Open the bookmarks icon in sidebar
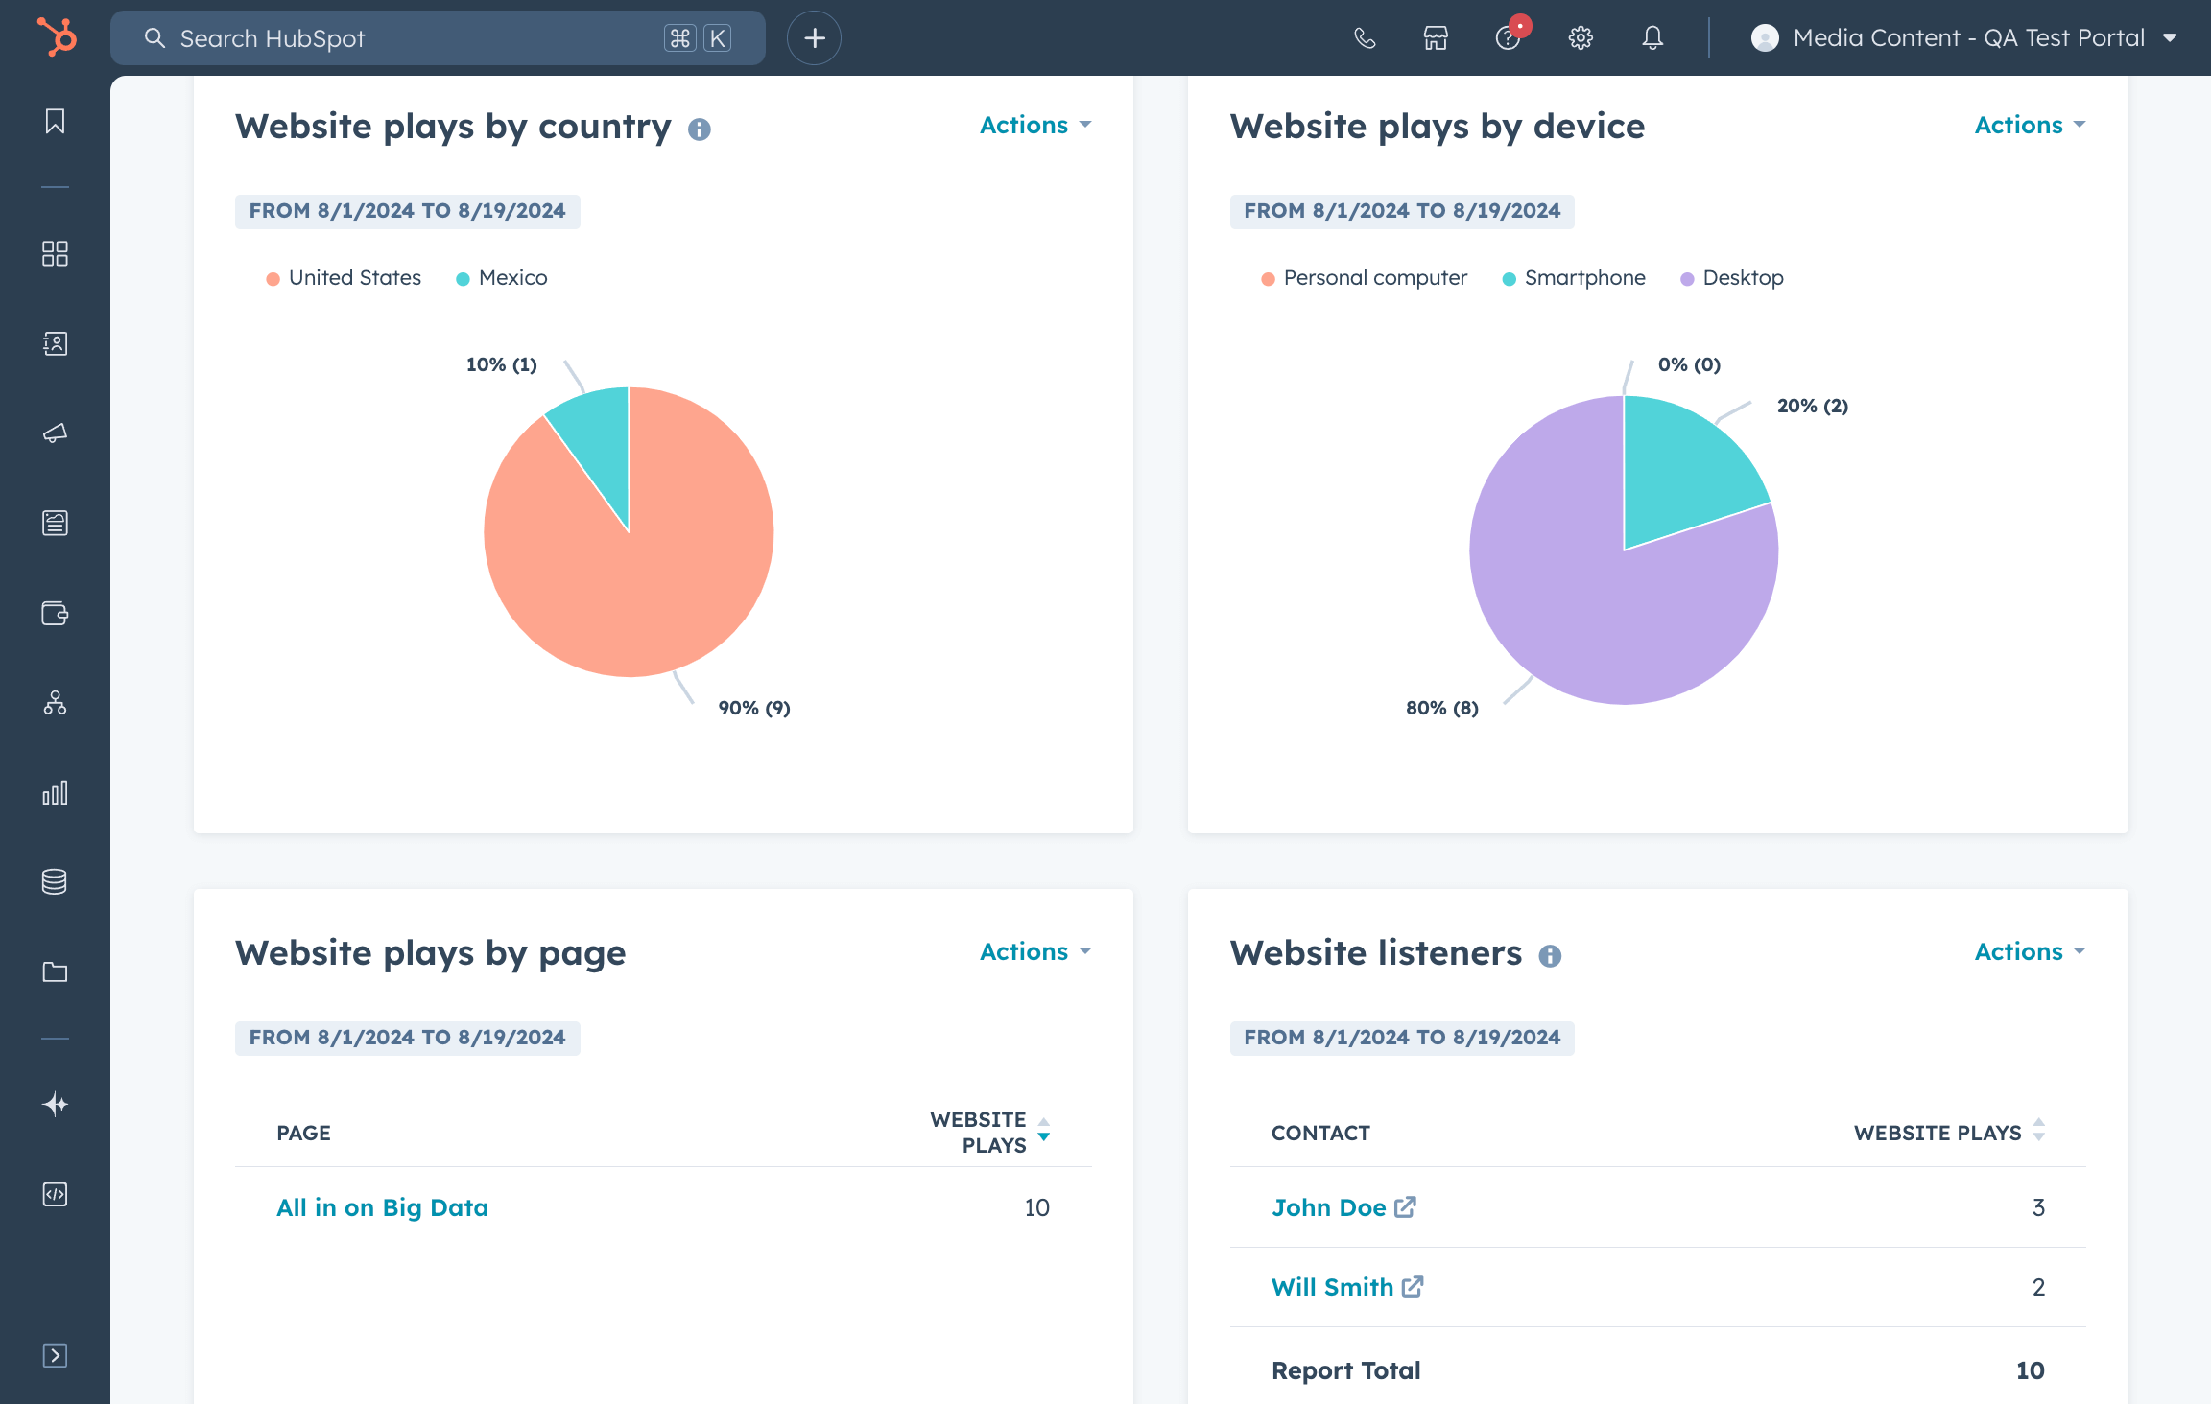Viewport: 2211px width, 1404px height. [55, 122]
